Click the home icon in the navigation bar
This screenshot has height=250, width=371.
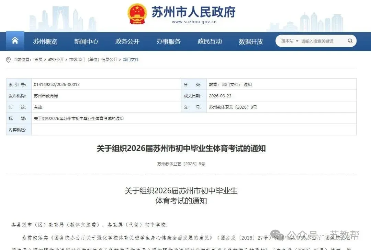point(15,40)
